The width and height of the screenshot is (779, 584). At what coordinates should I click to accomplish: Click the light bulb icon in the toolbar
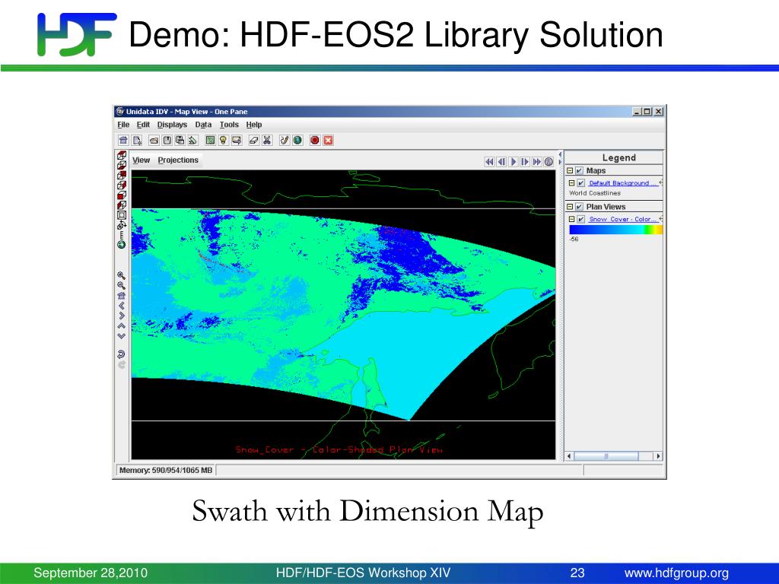(x=223, y=140)
